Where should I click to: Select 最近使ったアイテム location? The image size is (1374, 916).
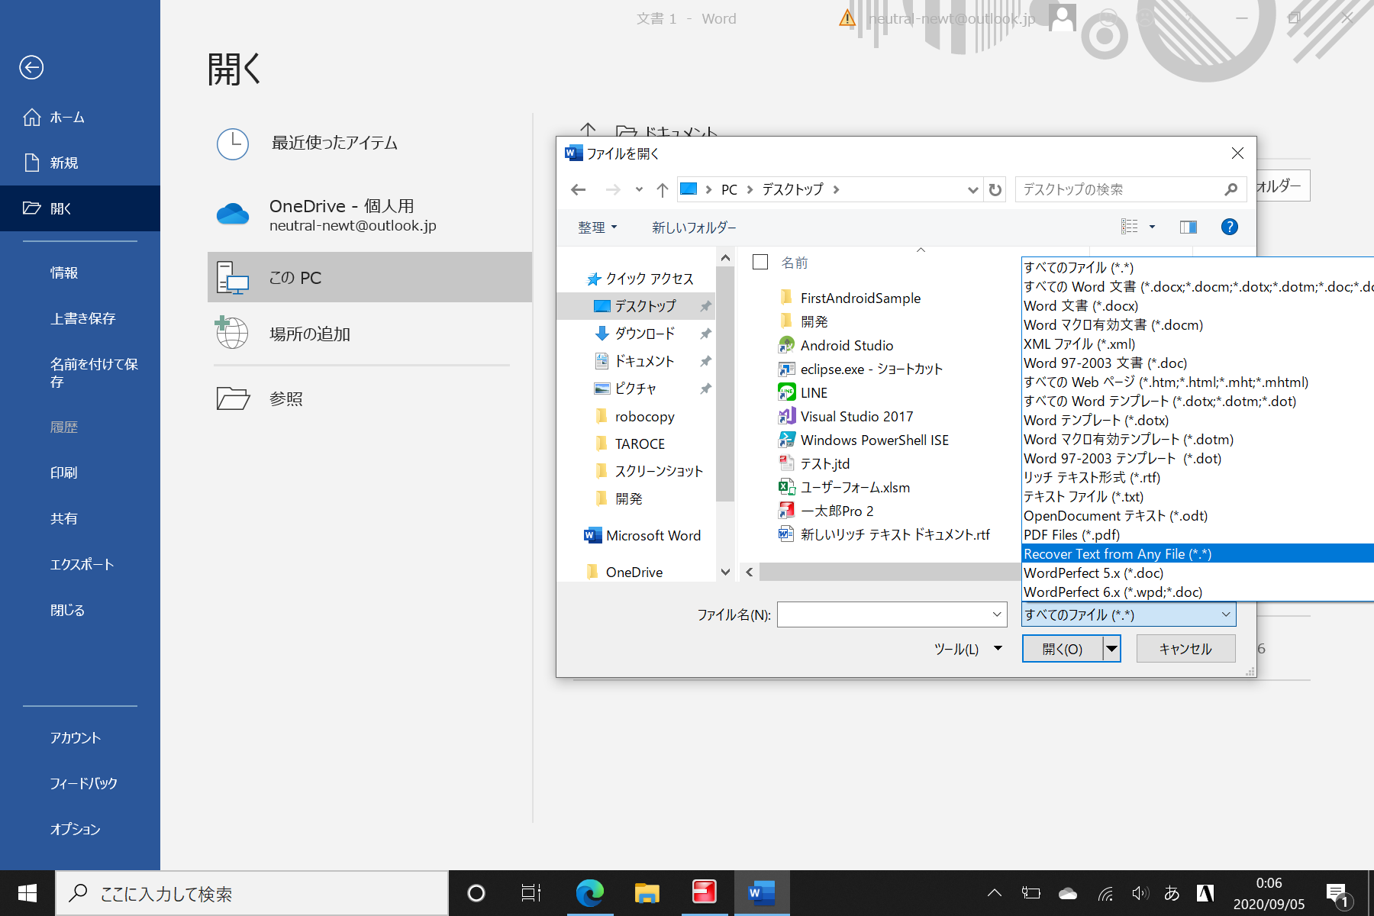[369, 144]
